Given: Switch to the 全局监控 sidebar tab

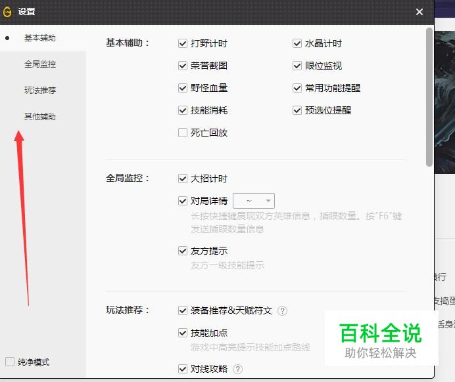Looking at the screenshot, I should (x=40, y=64).
